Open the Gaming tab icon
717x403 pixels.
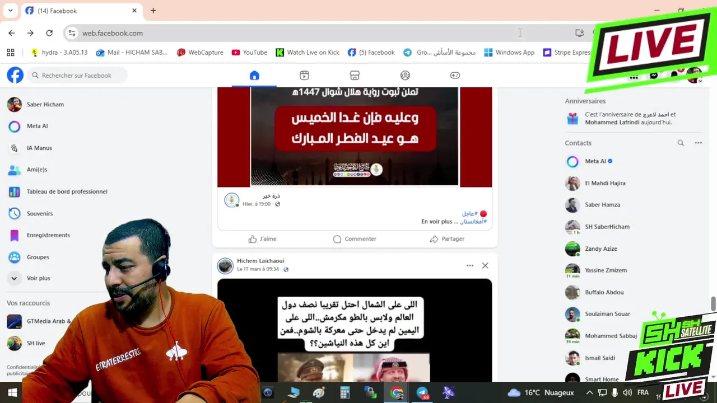[x=455, y=76]
